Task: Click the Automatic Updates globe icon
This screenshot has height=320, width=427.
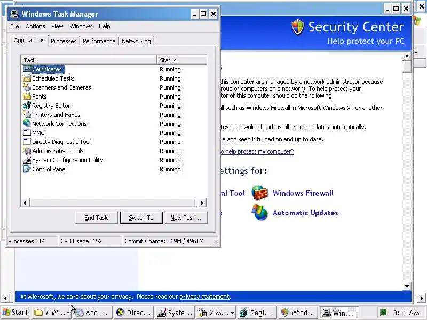Action: 259,212
